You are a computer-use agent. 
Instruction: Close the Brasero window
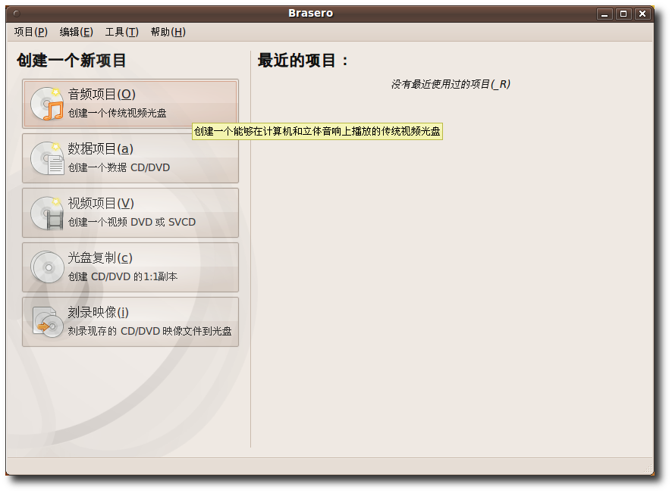642,14
